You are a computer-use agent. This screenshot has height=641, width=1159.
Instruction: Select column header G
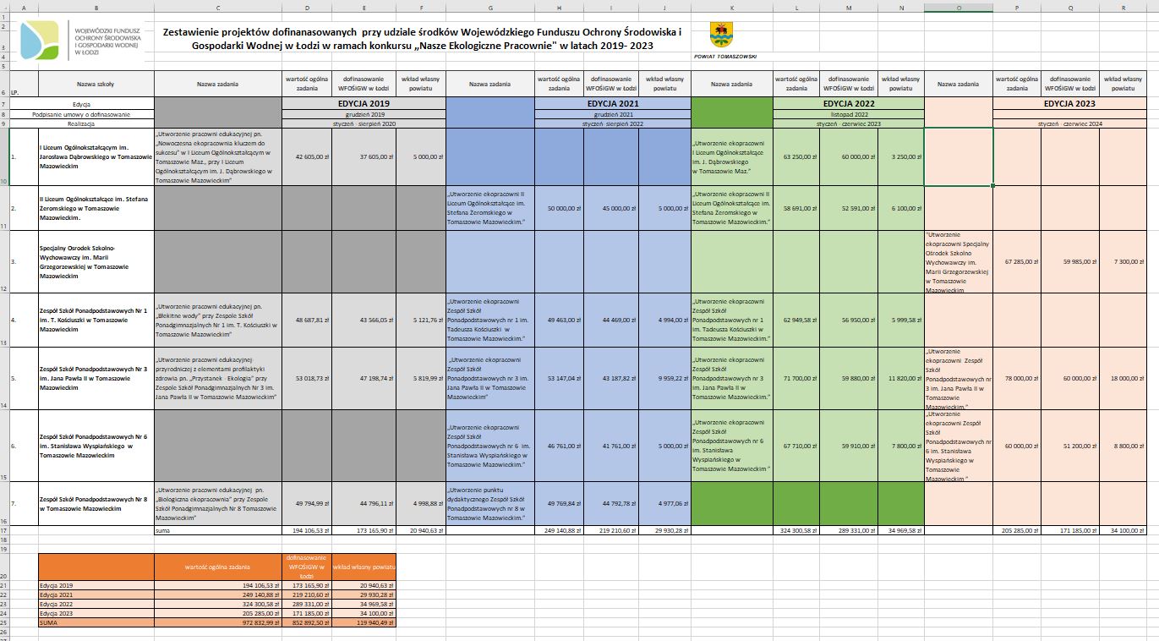[489, 8]
